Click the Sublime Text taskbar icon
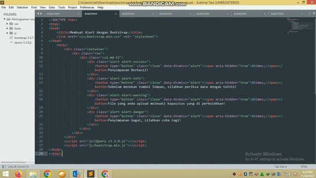Viewport: 316px width, 178px height. click(91, 174)
